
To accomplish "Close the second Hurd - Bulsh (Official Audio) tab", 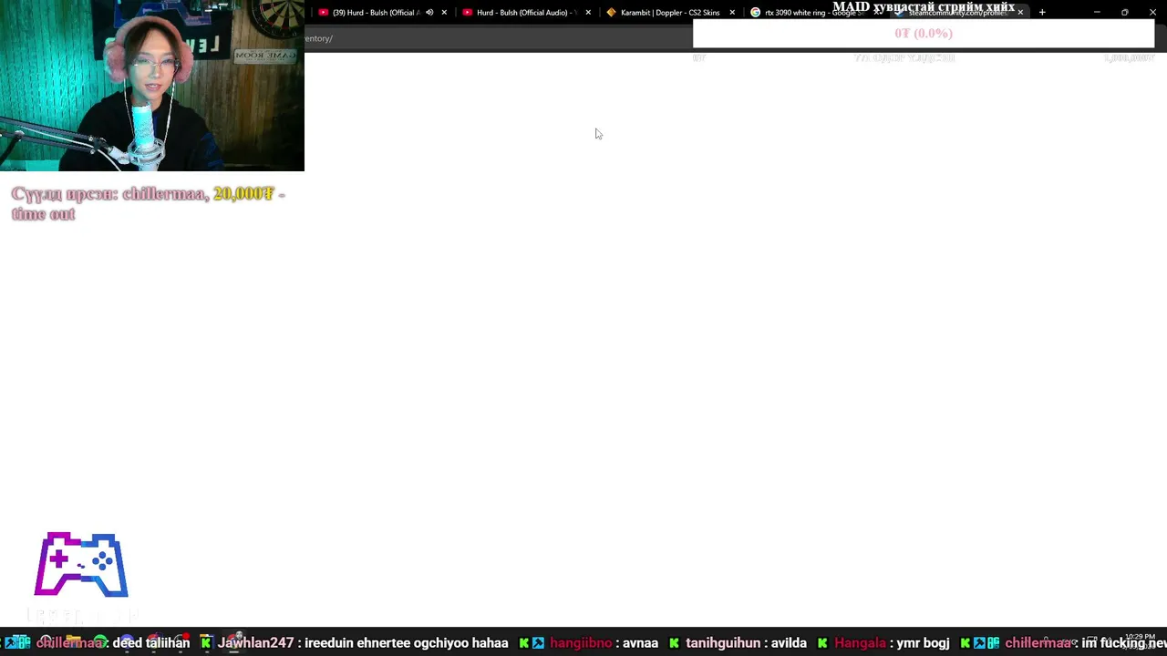I will click(x=588, y=13).
